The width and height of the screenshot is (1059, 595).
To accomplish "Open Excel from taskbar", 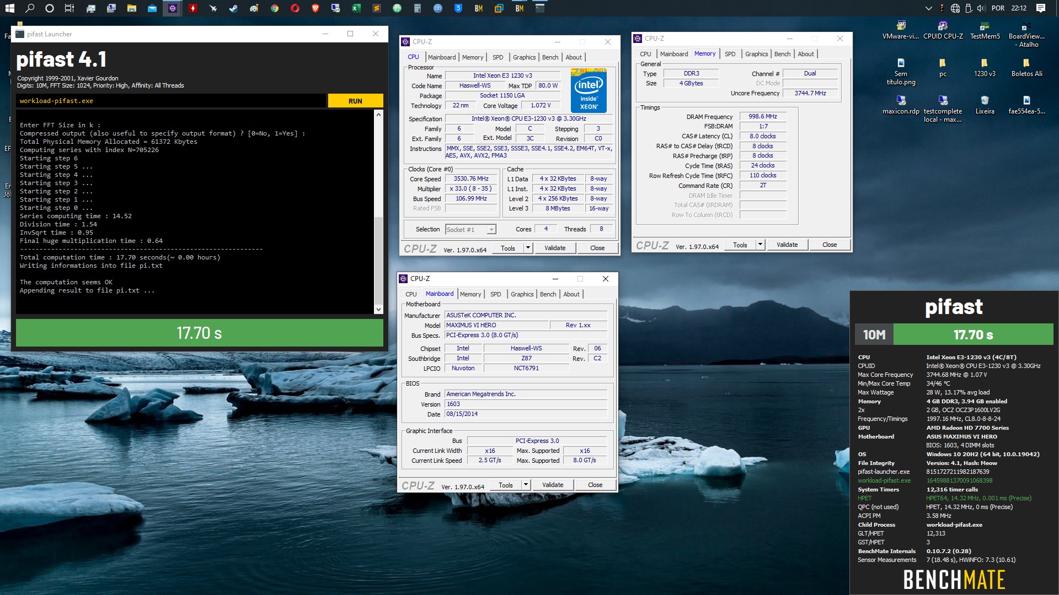I will (x=356, y=8).
